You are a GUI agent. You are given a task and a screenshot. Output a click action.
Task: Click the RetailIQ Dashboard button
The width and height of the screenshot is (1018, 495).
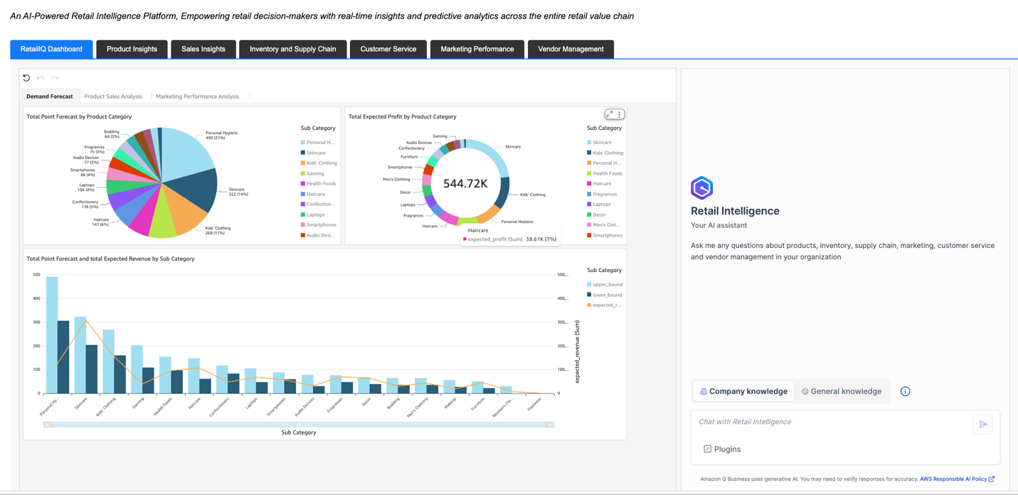click(51, 49)
